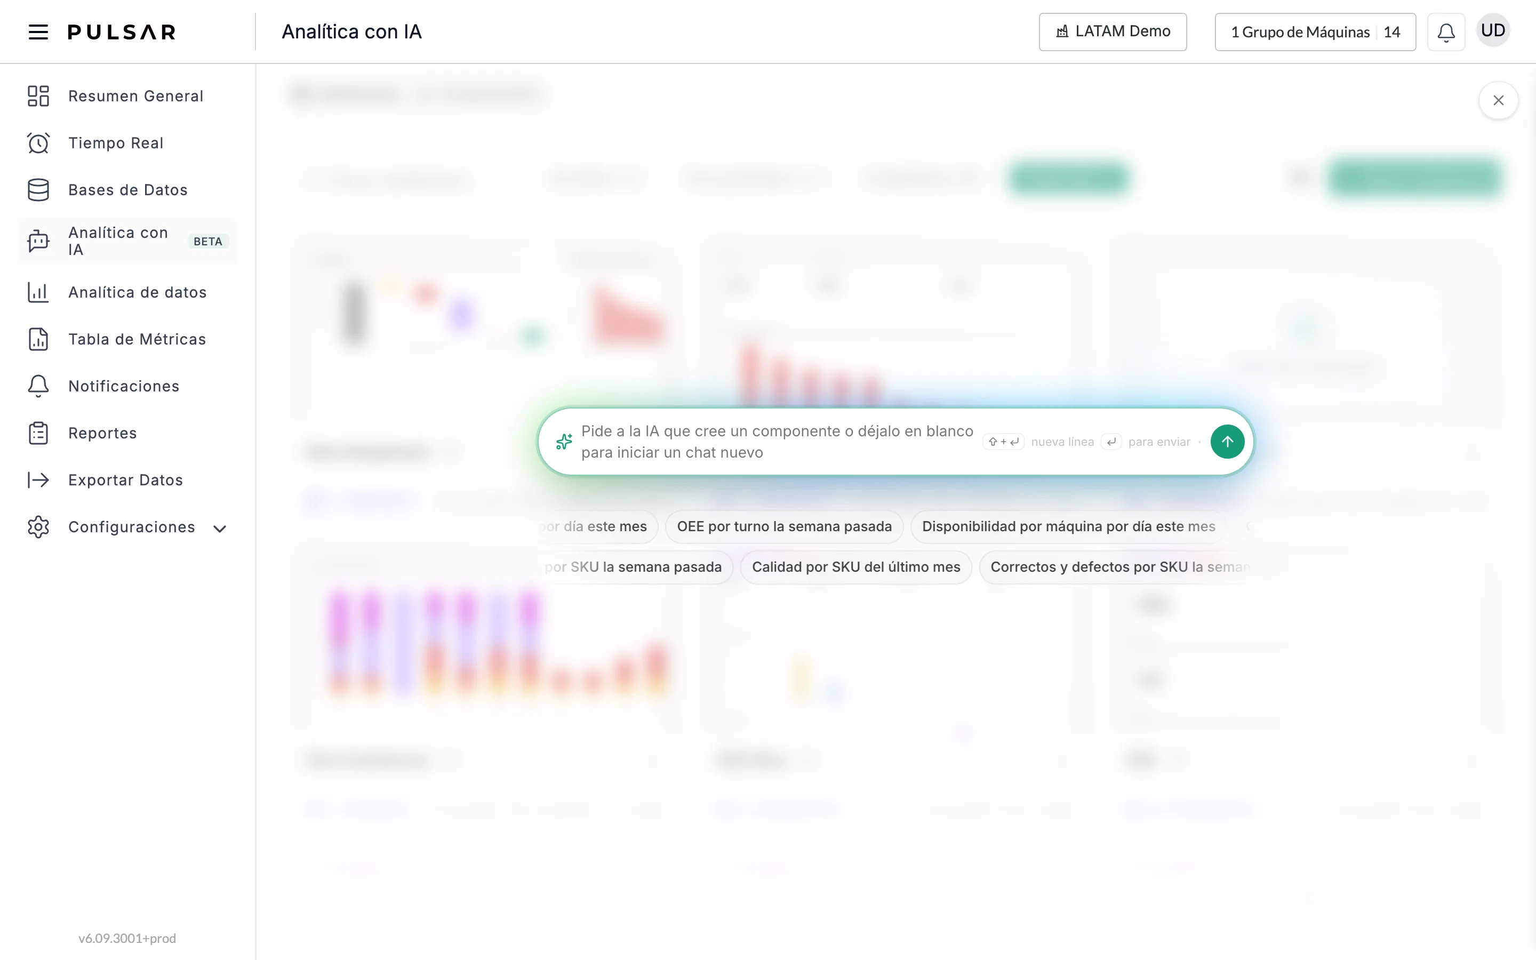Open the LATAM Demo selector
Viewport: 1536px width, 960px height.
click(x=1113, y=32)
